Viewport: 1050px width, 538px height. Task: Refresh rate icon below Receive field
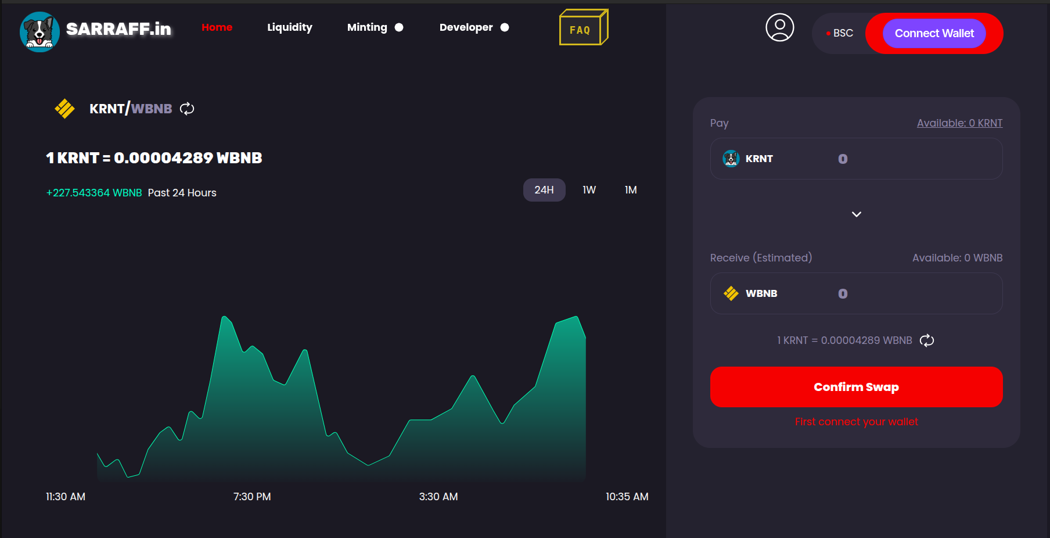tap(927, 340)
